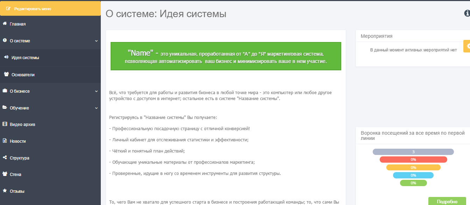This screenshot has height=205, width=470.
Task: Select the О системе menu item
Action: click(x=50, y=41)
